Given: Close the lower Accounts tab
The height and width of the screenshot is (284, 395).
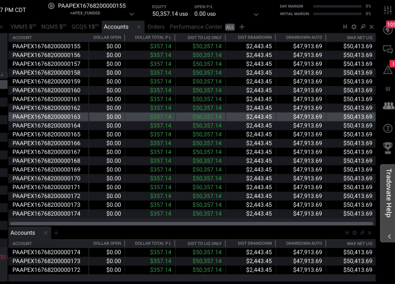Looking at the screenshot, I should pos(46,233).
